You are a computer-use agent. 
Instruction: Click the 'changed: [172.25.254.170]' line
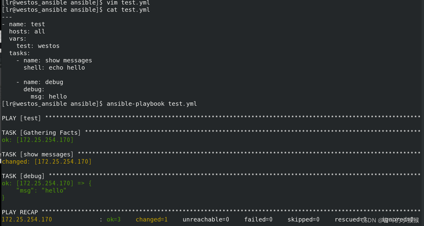(x=47, y=162)
